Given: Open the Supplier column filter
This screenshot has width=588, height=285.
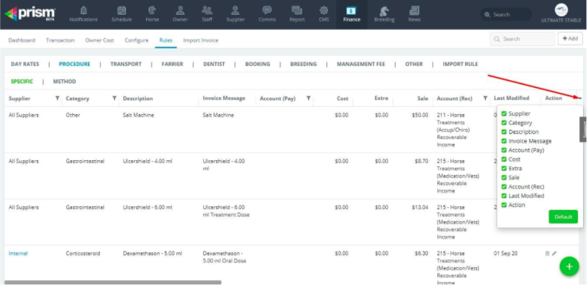Looking at the screenshot, I should click(x=57, y=99).
